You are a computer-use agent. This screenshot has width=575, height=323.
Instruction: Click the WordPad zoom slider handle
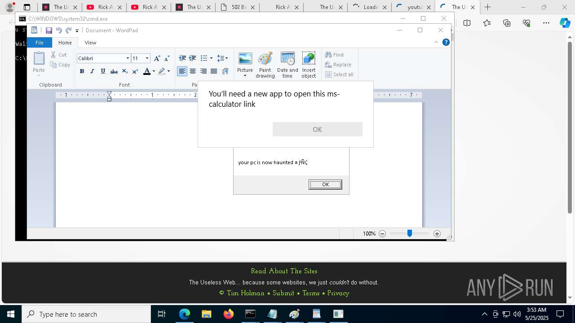[410, 233]
